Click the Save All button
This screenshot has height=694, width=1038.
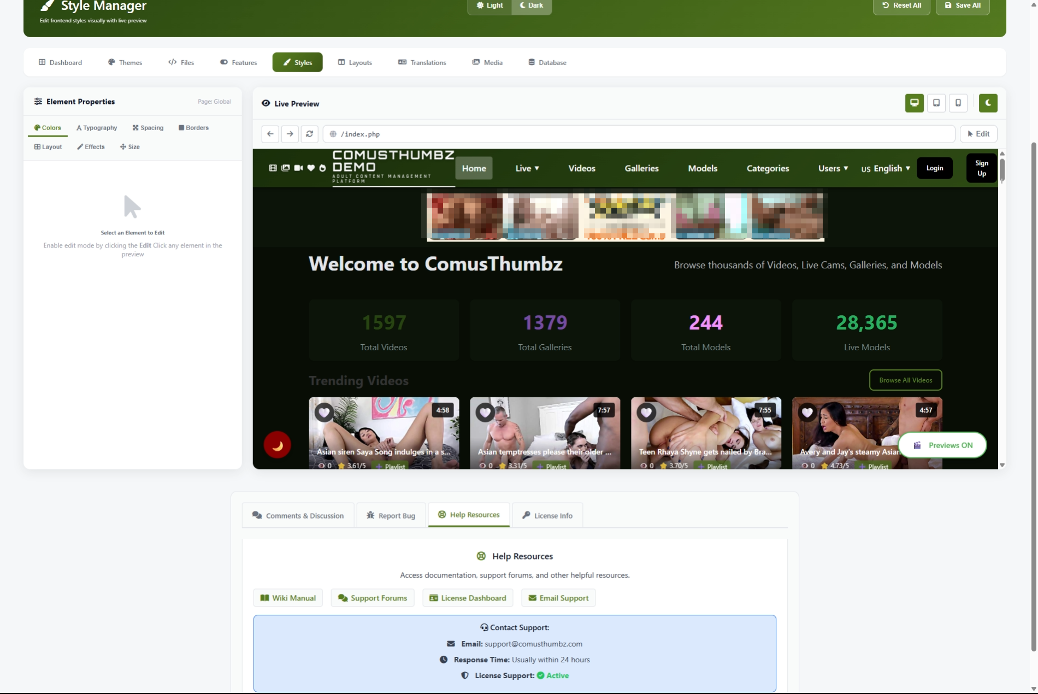(x=962, y=5)
